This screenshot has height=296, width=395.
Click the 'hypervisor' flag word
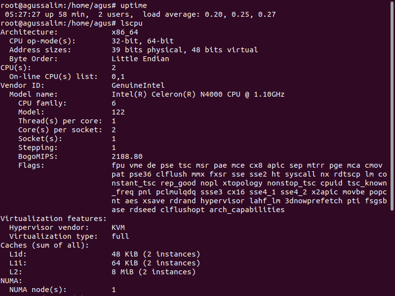(x=223, y=201)
